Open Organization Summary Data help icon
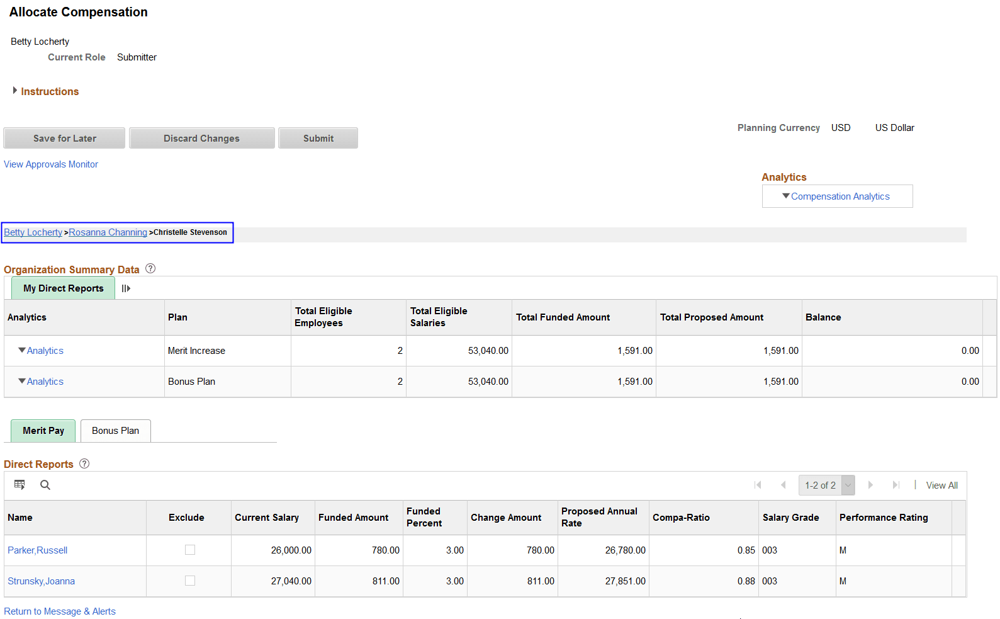The image size is (1000, 619). [150, 268]
